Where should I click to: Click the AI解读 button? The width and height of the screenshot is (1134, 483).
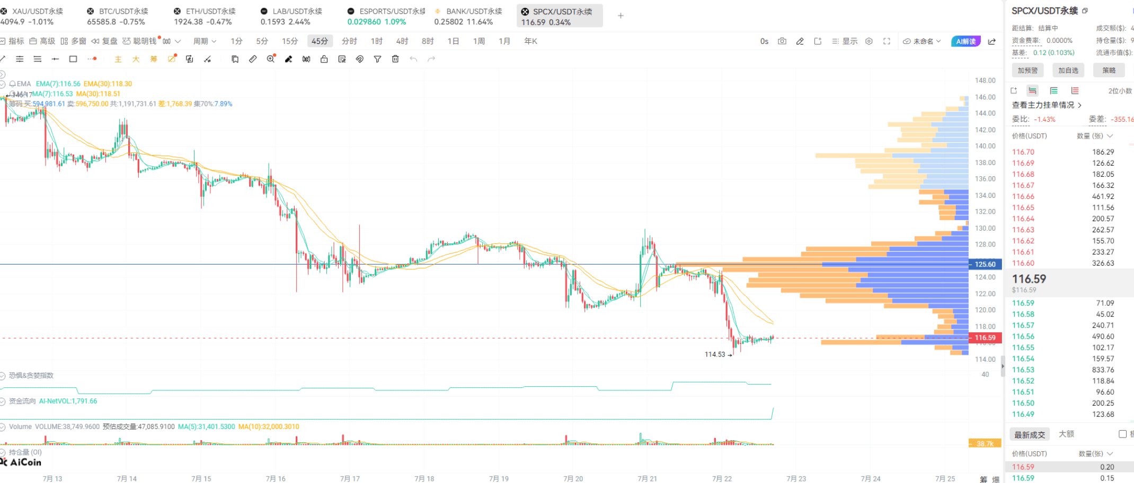(x=966, y=41)
